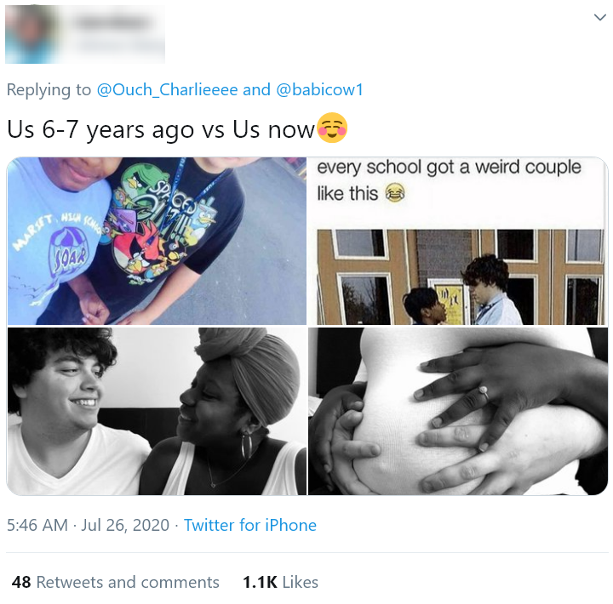613x604 pixels.
Task: Open the hands-on-belly ring photo
Action: point(458,412)
